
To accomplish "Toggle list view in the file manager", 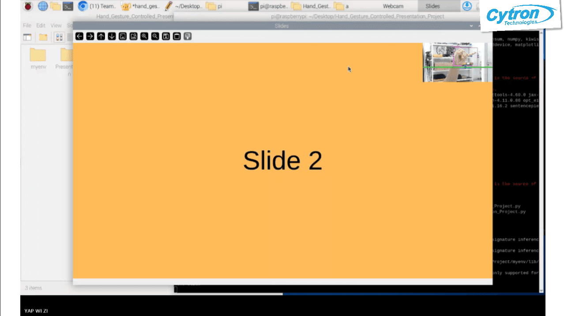I will pyautogui.click(x=71, y=37).
